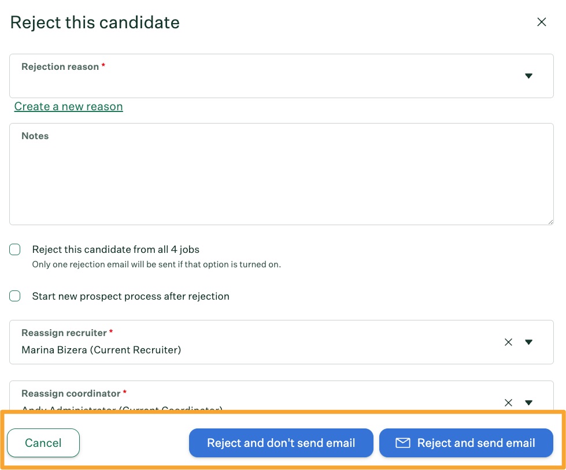Viewport: 566px width, 470px height.
Task: Open the Create a new reason link
Action: pyautogui.click(x=69, y=106)
